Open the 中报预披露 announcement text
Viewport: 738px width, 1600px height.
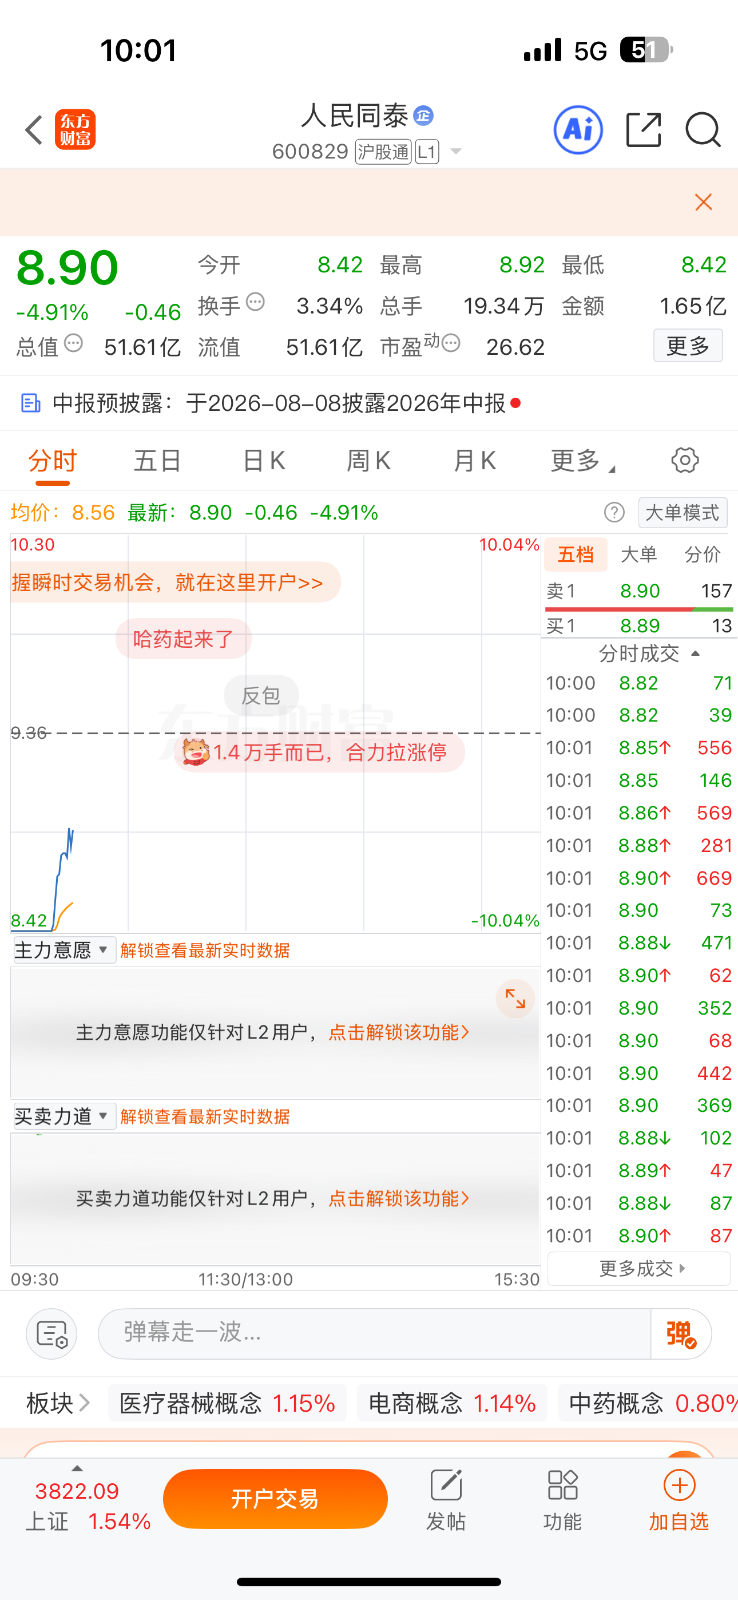pyautogui.click(x=279, y=403)
